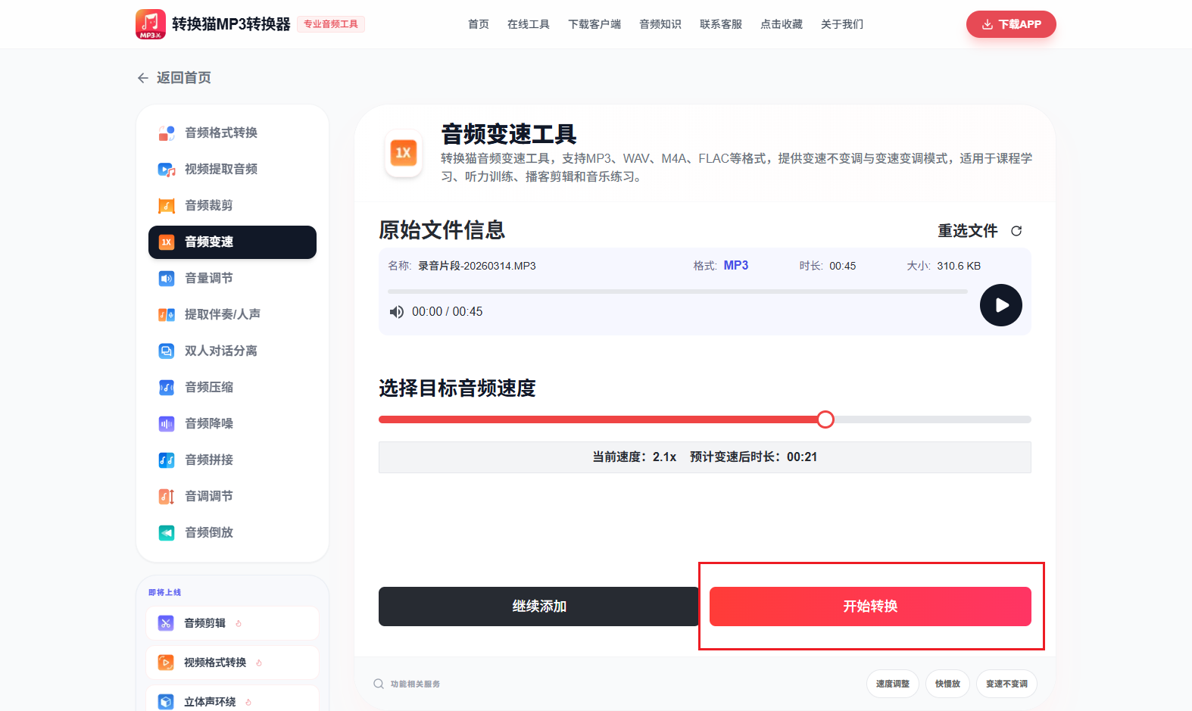
Task: Mute the audio with speaker icon
Action: point(396,312)
